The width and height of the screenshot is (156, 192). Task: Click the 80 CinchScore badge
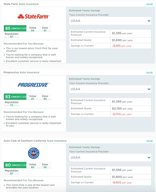pos(15,165)
